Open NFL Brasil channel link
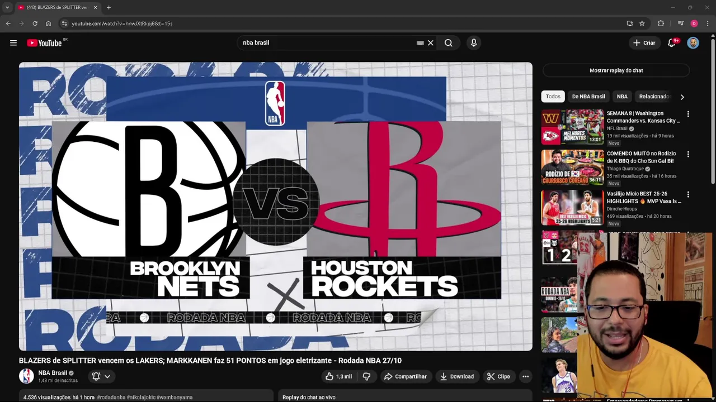The image size is (716, 402). (617, 128)
